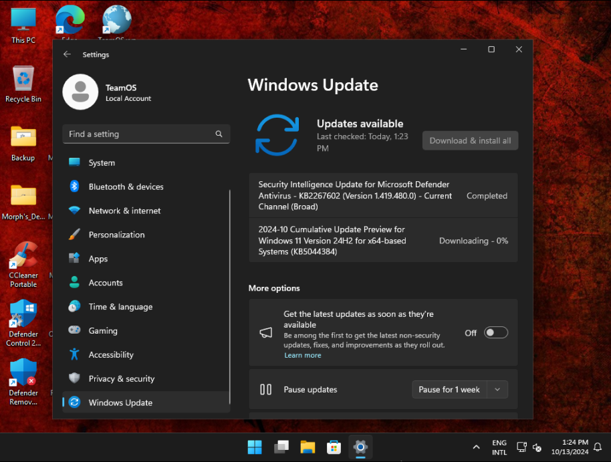Click the Windows Start button
Viewport: 611px width, 462px height.
click(x=255, y=447)
